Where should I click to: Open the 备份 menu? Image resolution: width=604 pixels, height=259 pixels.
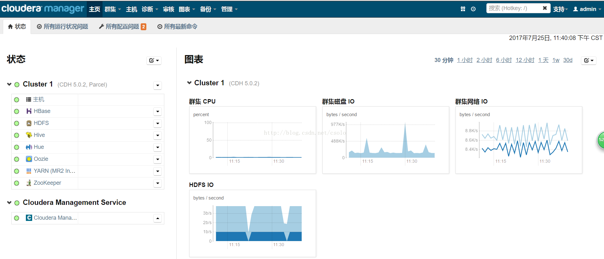(x=208, y=9)
